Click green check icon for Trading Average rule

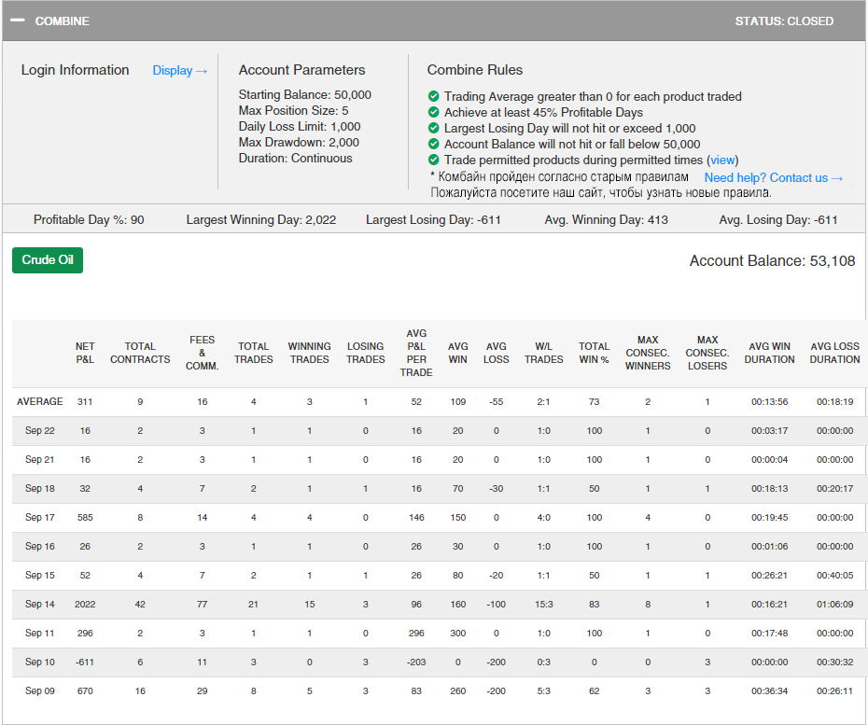coord(434,96)
